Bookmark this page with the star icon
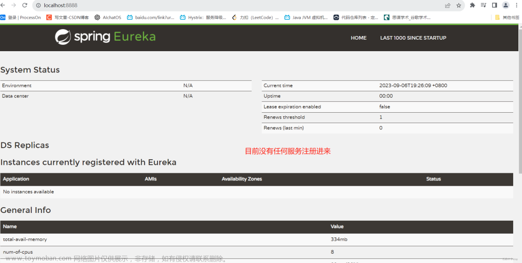The width and height of the screenshot is (522, 263). (x=459, y=5)
